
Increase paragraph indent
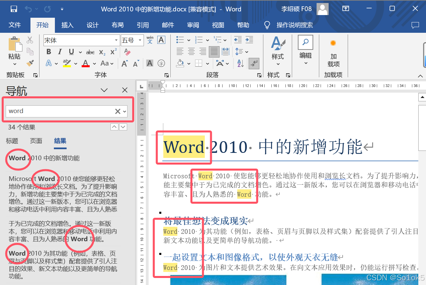tap(249, 40)
